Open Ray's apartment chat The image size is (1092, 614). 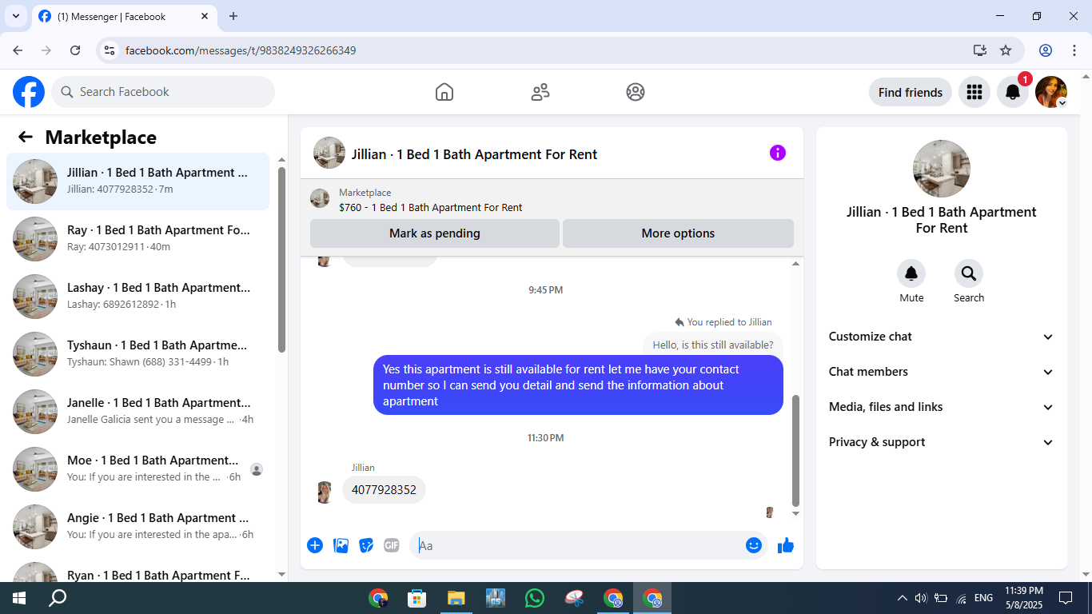coord(138,239)
